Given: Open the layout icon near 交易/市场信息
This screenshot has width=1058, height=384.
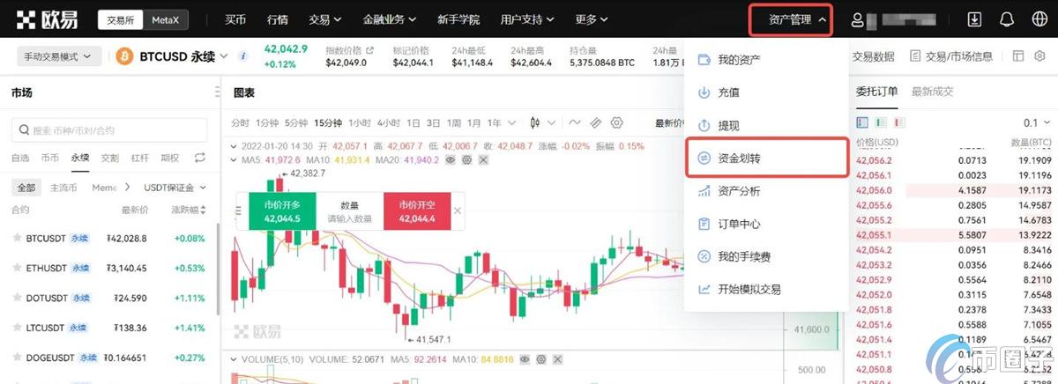Looking at the screenshot, I should [1017, 56].
